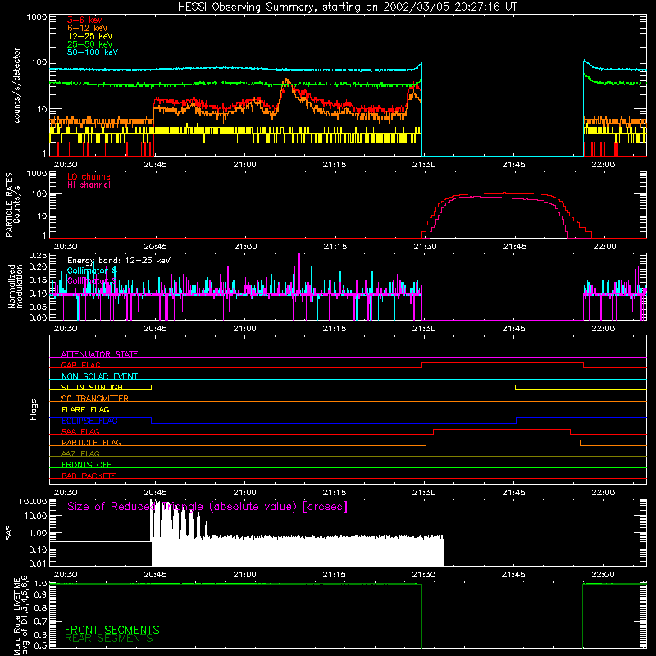Click the SAS vertical axis label

click(x=8, y=532)
